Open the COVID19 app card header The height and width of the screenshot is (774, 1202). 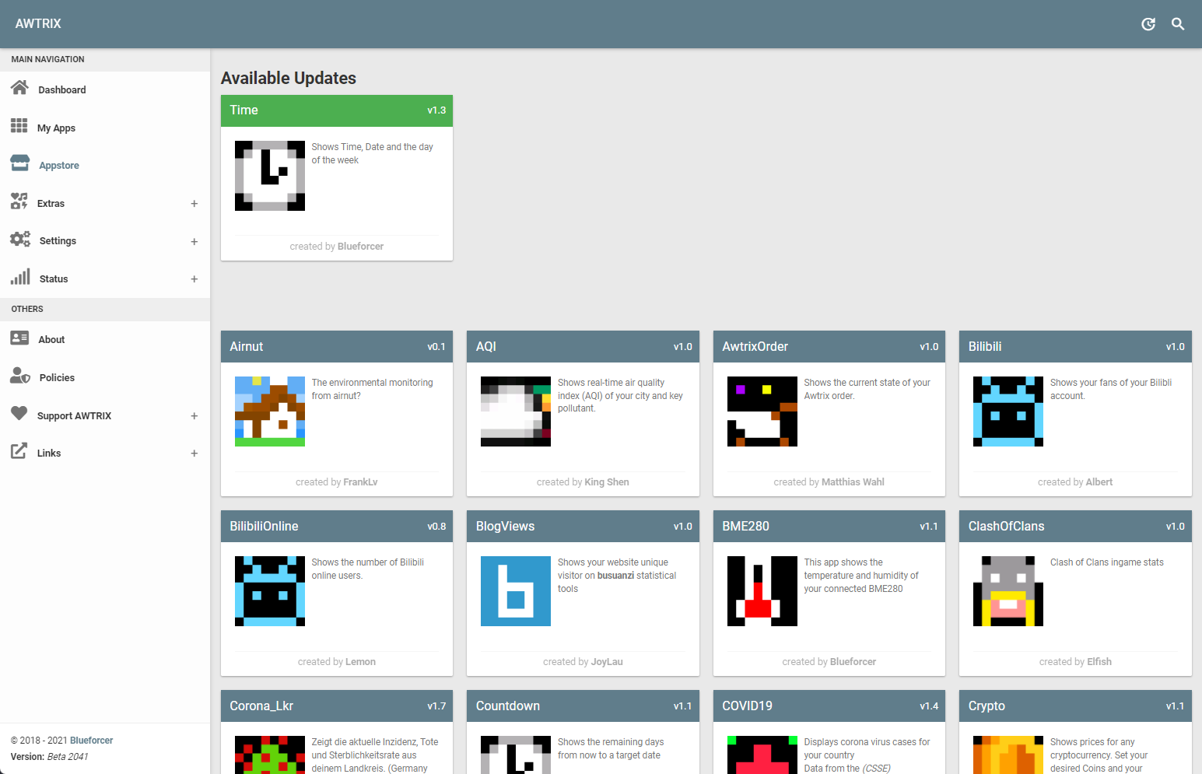pyautogui.click(x=829, y=706)
